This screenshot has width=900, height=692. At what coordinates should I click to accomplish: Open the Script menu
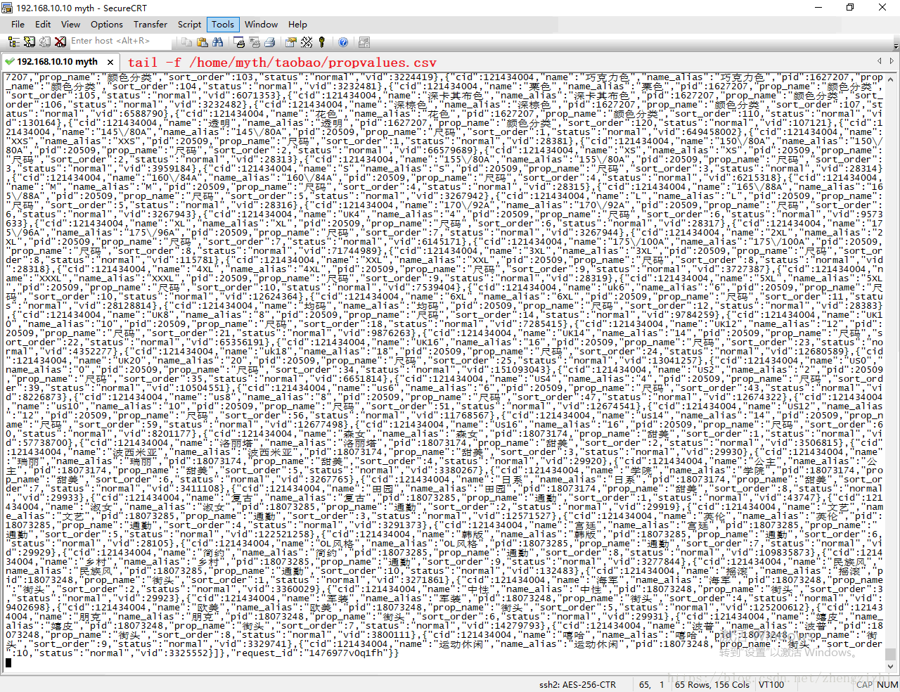[189, 24]
